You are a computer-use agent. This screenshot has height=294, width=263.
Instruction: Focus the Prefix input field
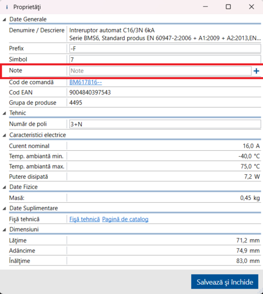165,49
